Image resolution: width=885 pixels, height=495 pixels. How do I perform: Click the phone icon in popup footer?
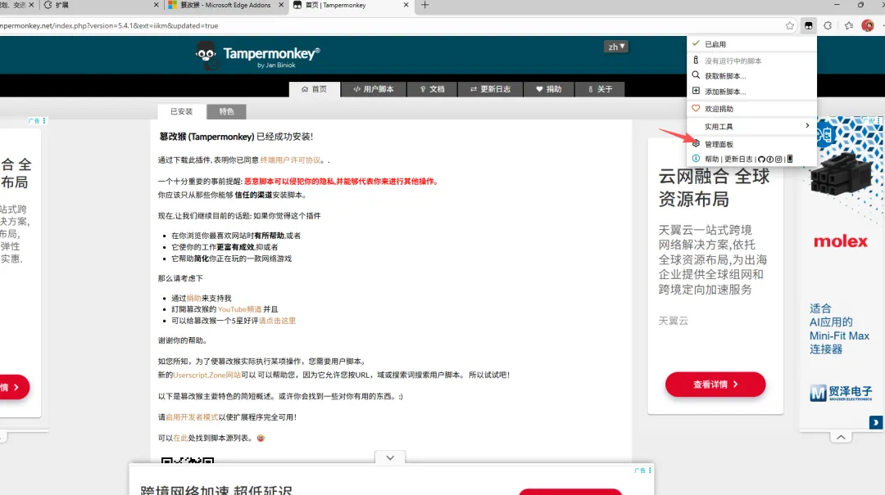[x=790, y=159]
